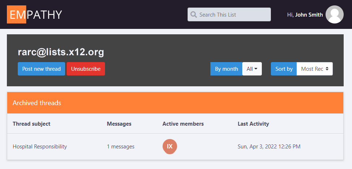
Task: Open the Most Rec sort dropdown
Action: [314, 69]
